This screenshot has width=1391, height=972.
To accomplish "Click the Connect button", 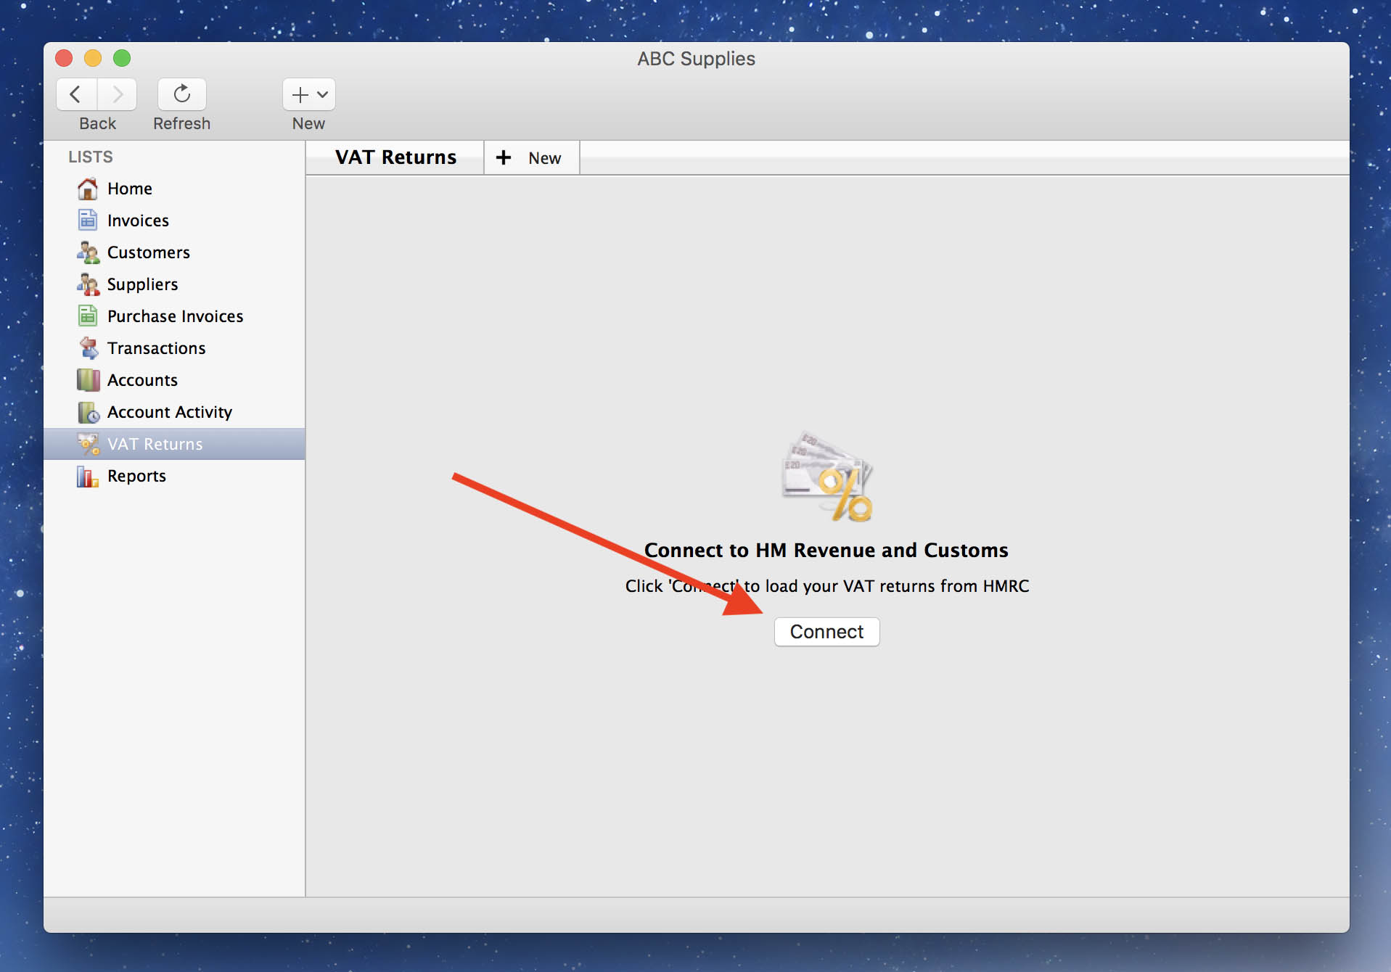I will pos(826,632).
